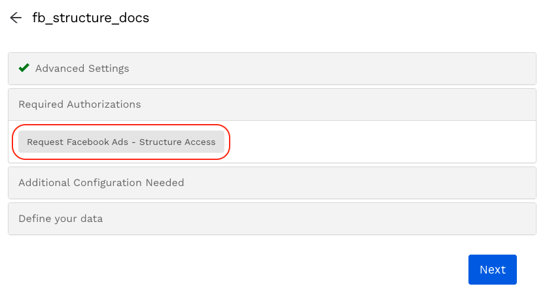
Task: Proceed to the next step
Action: coord(492,270)
